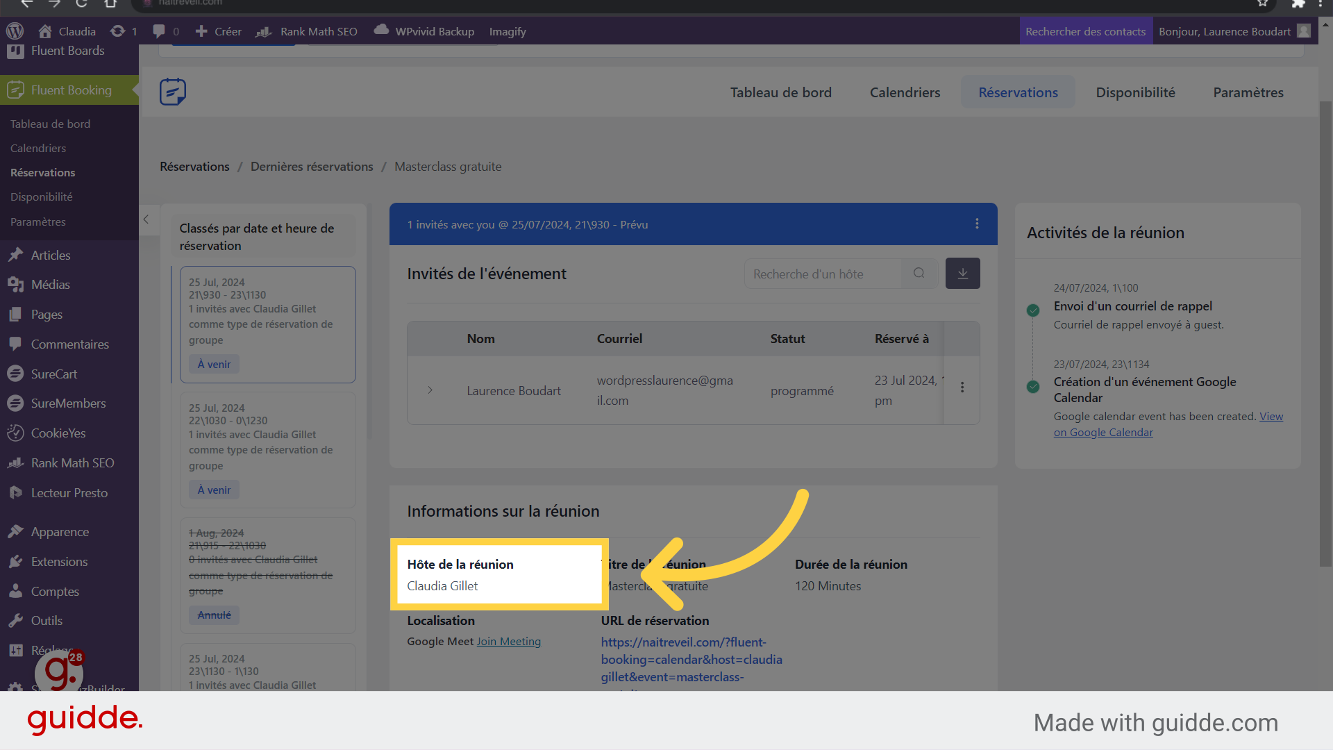This screenshot has width=1333, height=750.
Task: Open the Médias library in the sidebar
Action: pos(51,285)
